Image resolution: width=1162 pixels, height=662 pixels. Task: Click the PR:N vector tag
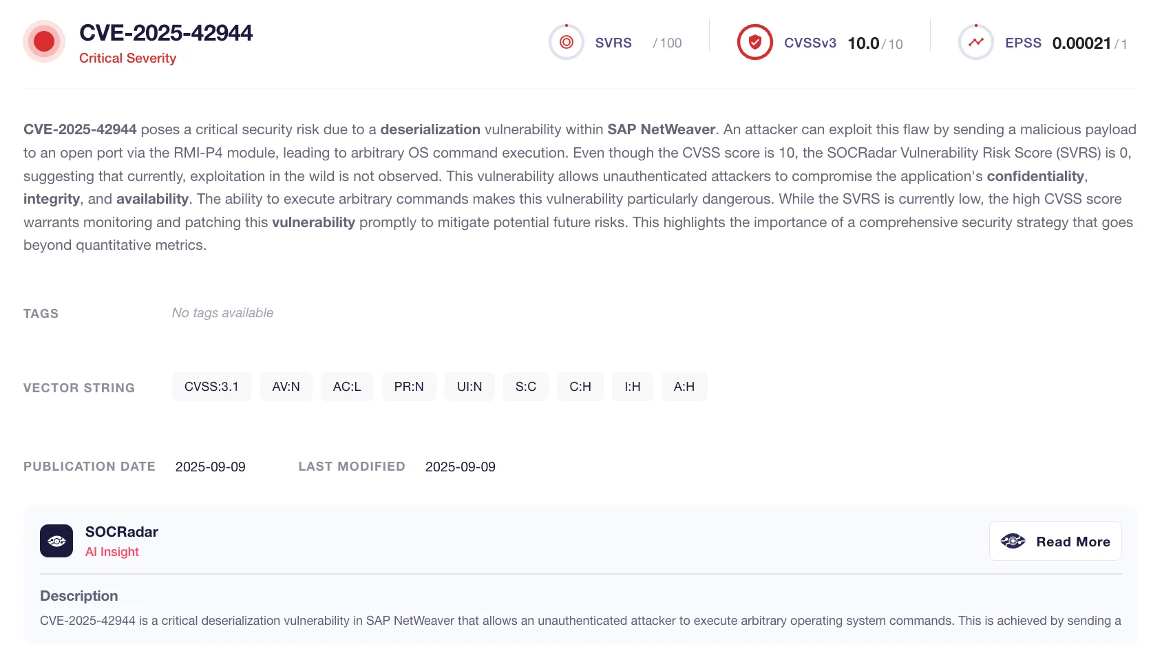pos(409,387)
